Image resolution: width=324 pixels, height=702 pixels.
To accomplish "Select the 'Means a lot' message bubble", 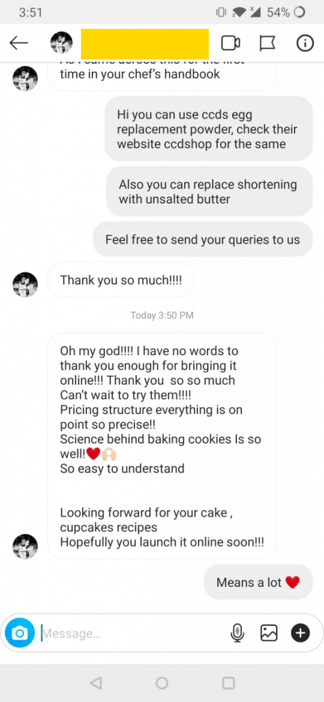I will pos(258,582).
